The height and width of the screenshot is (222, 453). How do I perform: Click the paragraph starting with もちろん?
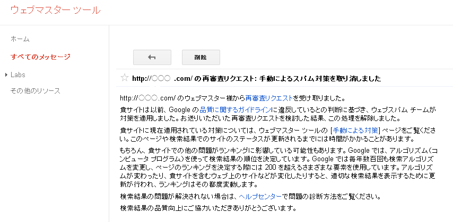pos(279,167)
